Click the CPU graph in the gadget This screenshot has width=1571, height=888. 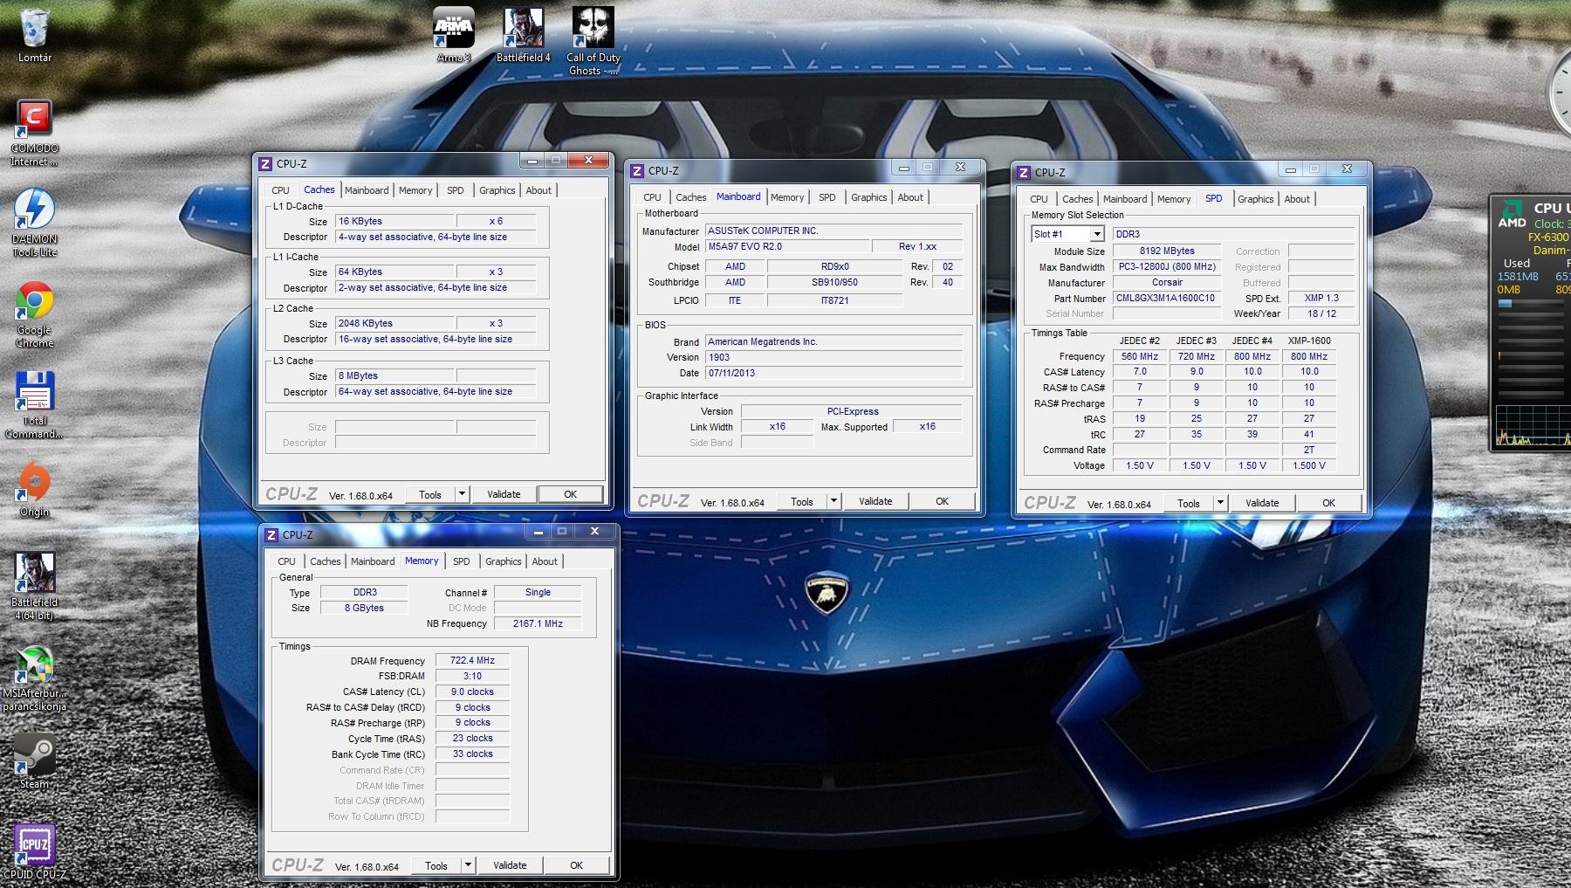(1533, 425)
